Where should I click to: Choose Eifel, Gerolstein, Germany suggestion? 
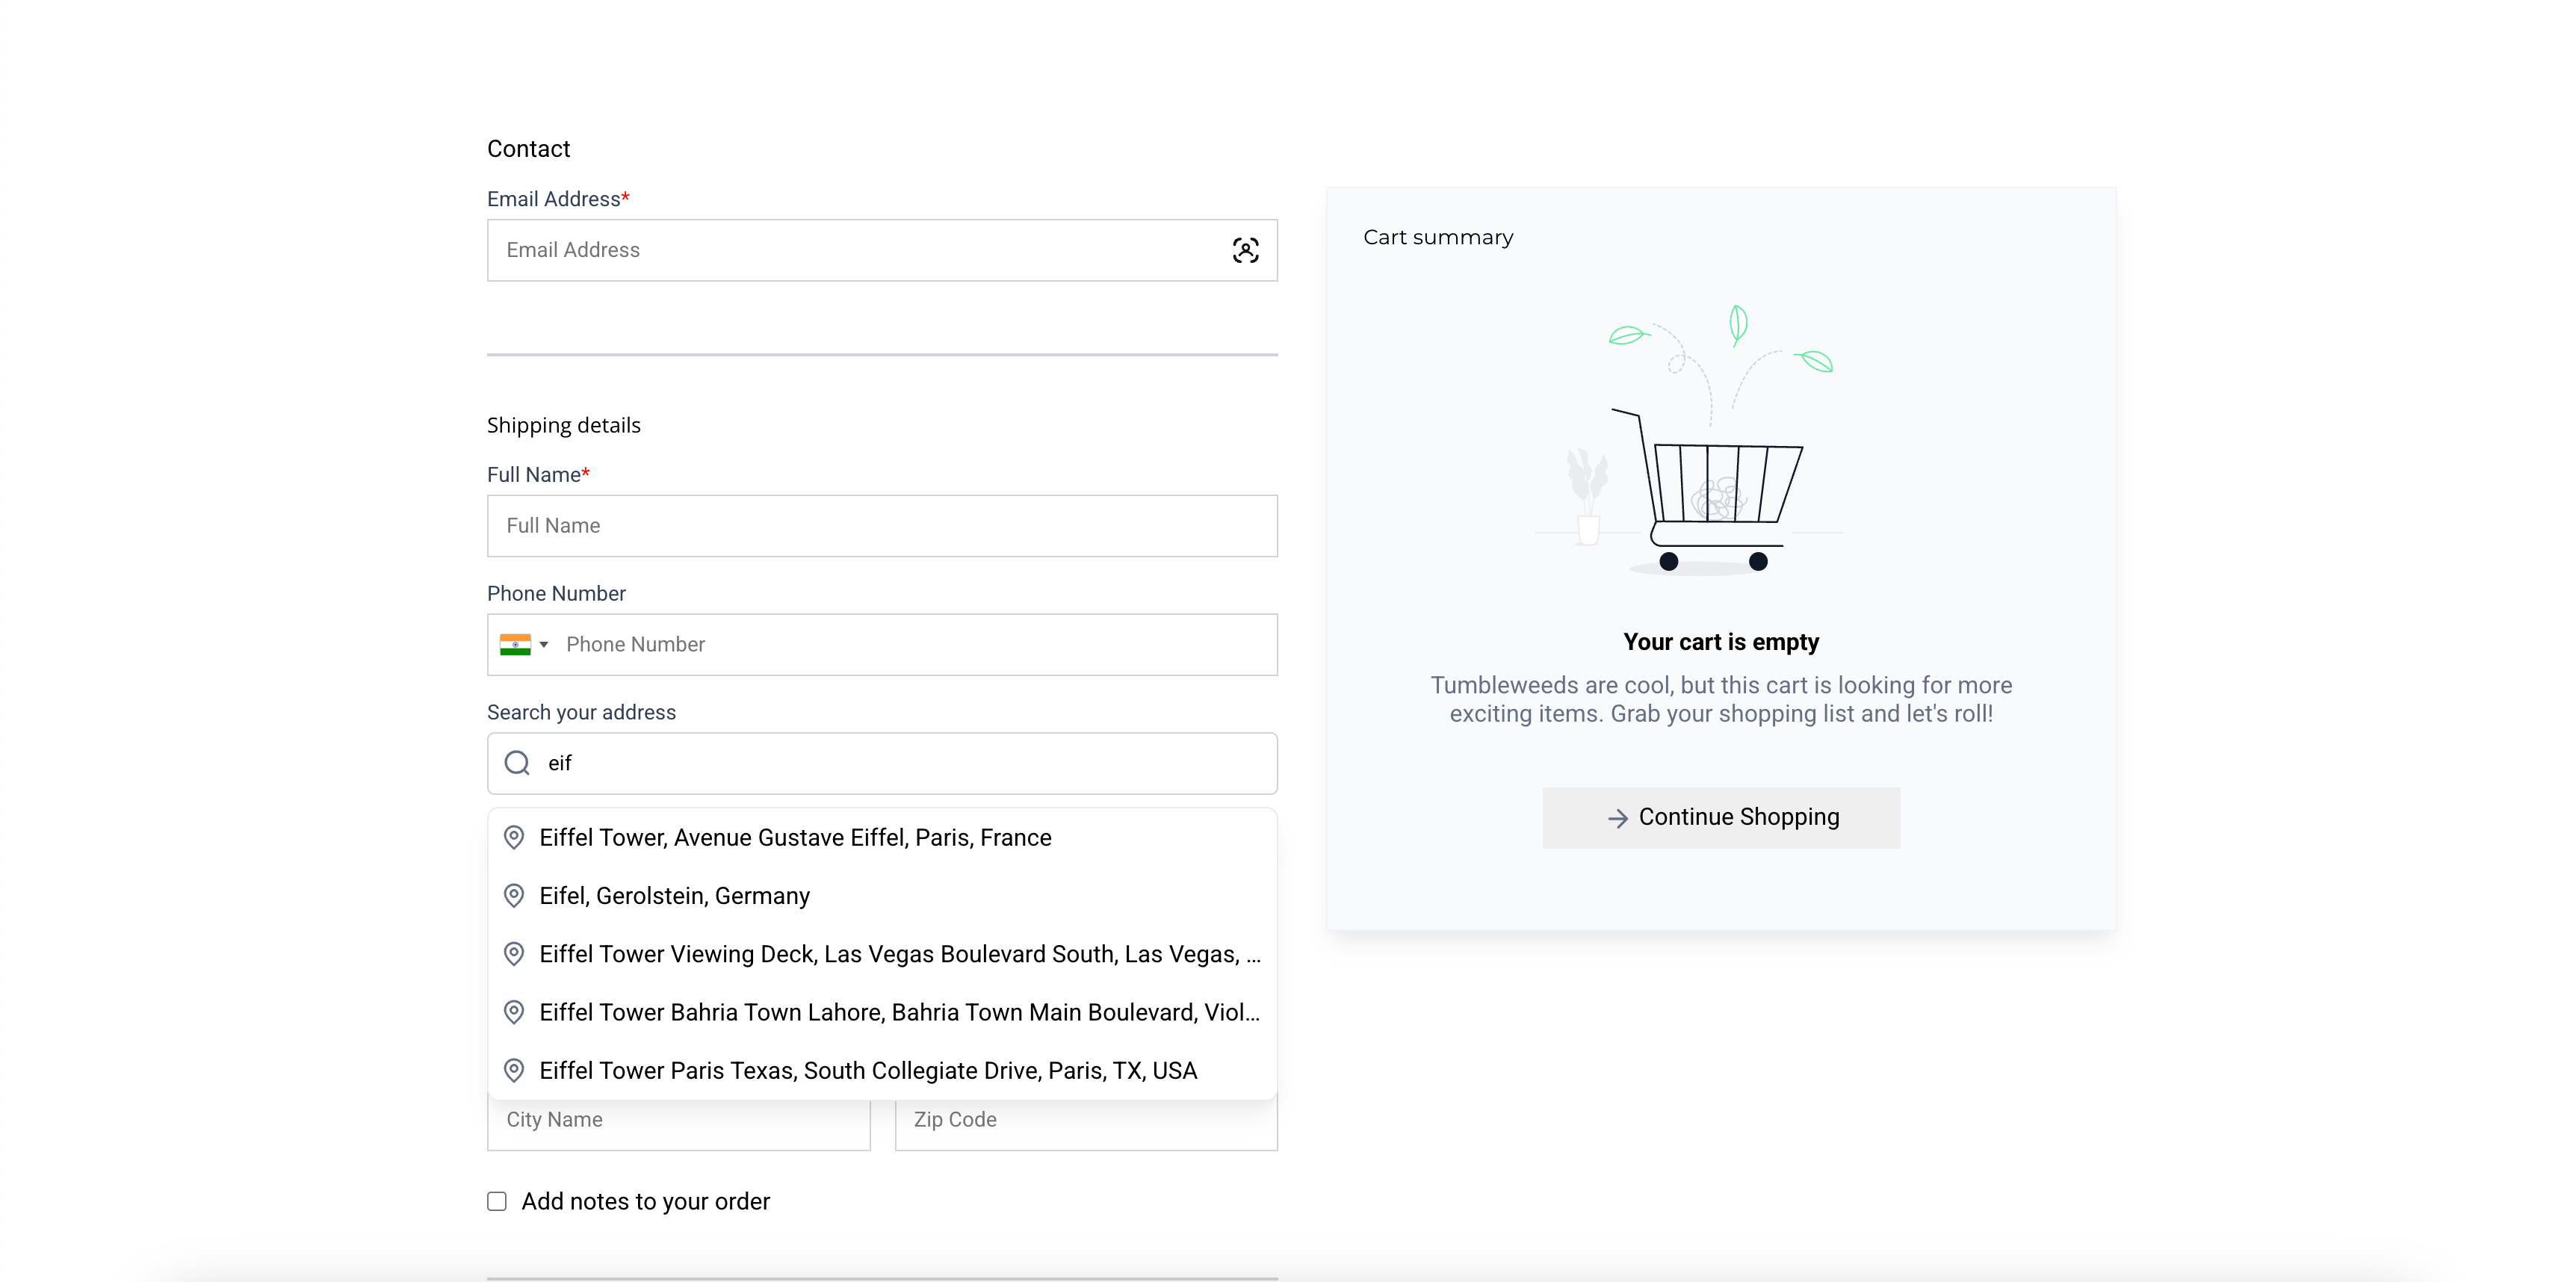675,896
